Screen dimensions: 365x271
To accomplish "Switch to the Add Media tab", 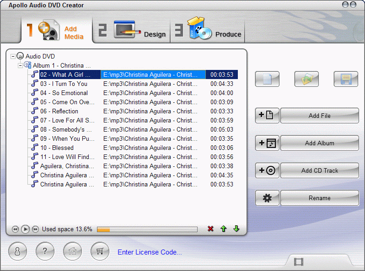I will 57,31.
